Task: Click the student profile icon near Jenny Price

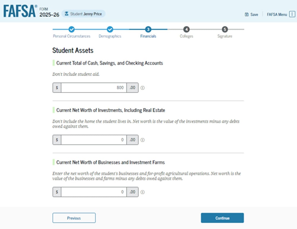Action: pos(67,14)
